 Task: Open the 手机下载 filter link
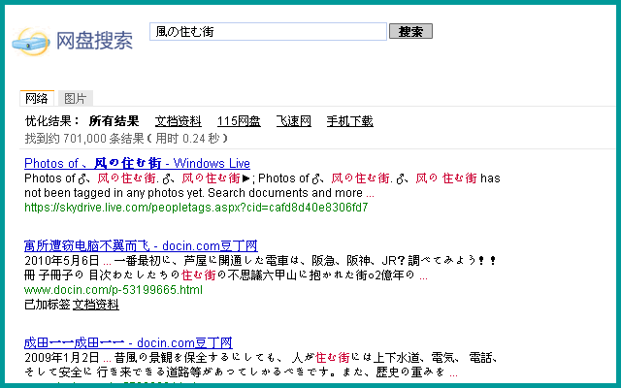click(x=349, y=121)
